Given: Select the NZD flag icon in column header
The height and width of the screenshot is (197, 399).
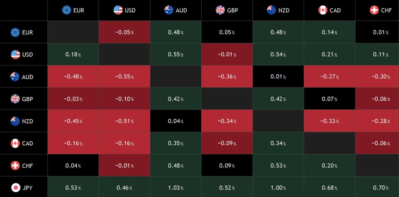Looking at the screenshot, I should 271,10.
